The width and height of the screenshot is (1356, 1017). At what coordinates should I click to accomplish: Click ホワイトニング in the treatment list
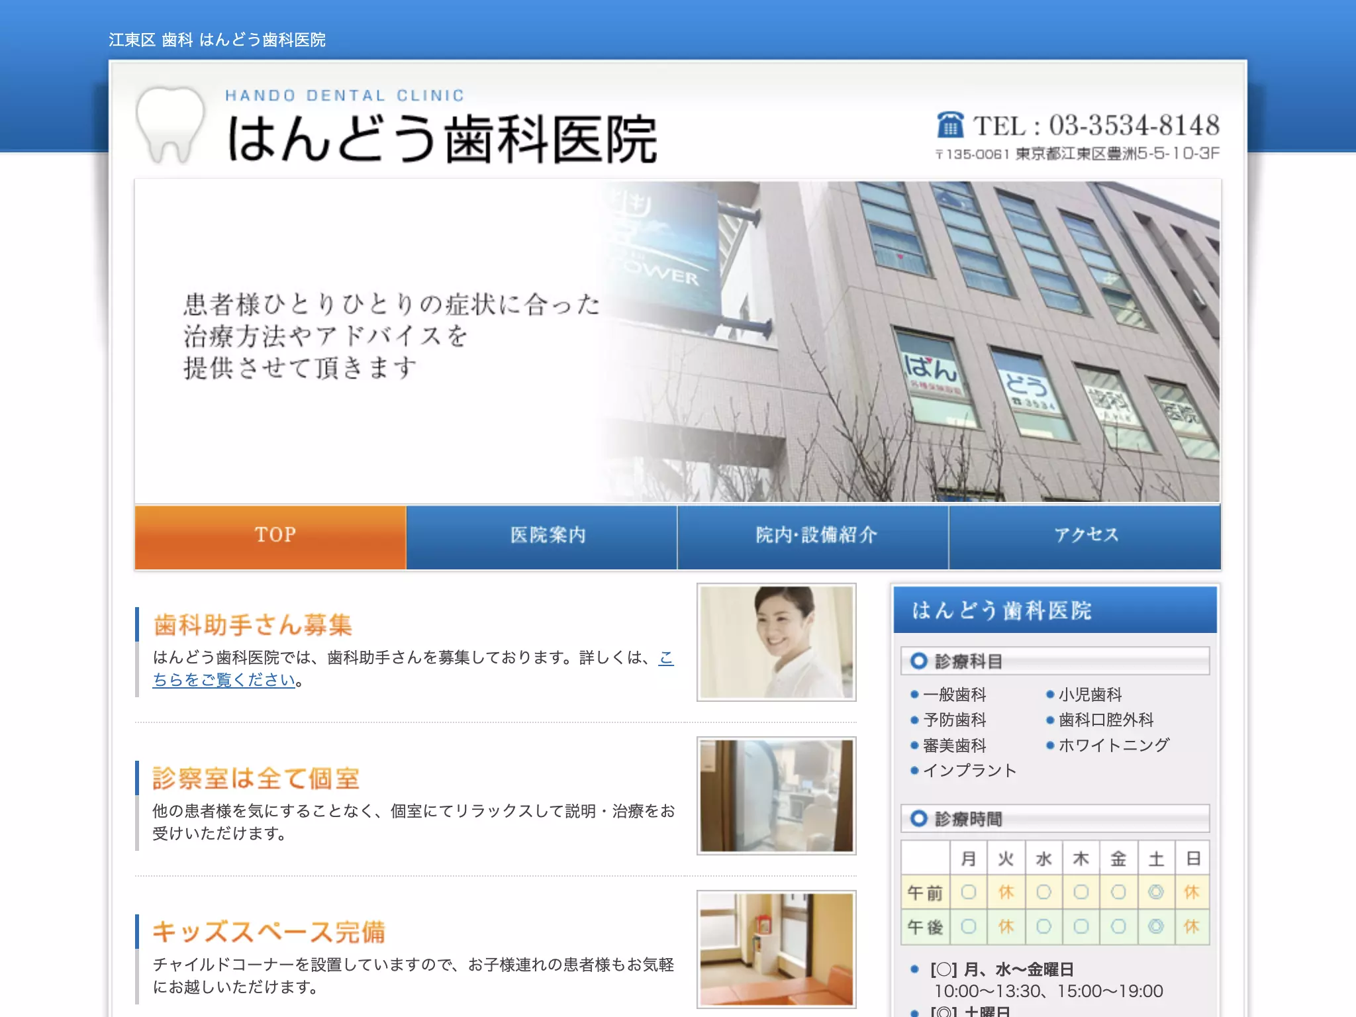pos(1114,746)
